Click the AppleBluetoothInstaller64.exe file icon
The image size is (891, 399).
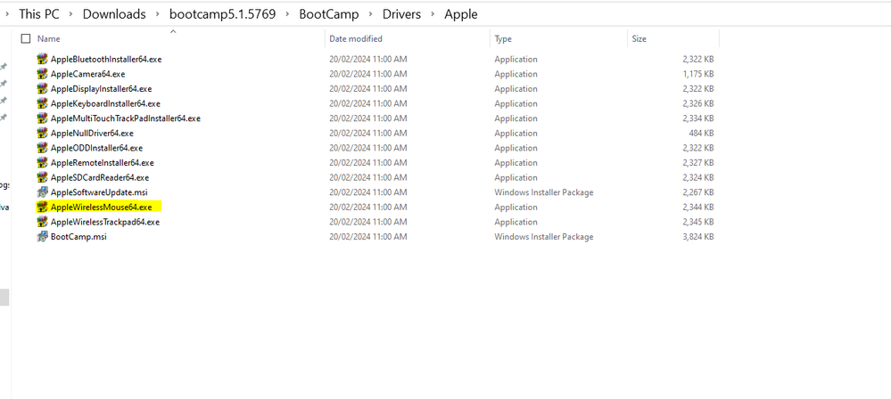point(42,59)
